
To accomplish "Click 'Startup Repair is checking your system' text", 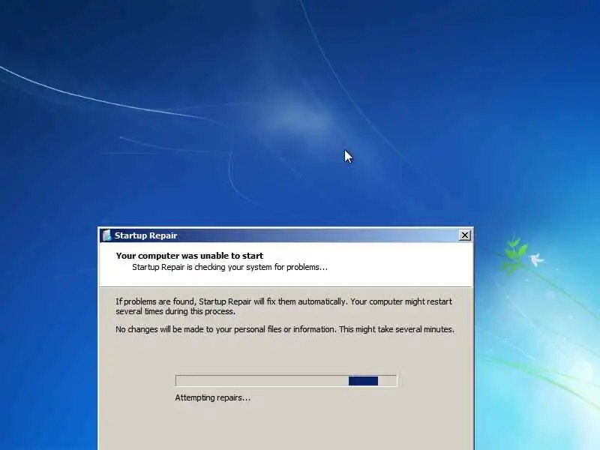I will click(230, 267).
